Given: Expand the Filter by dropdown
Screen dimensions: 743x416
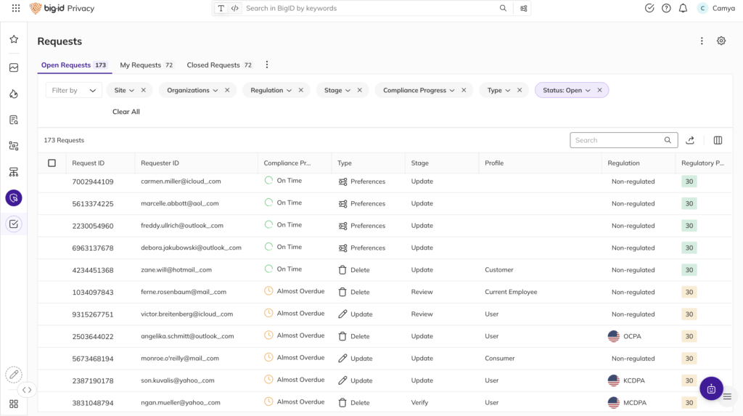Looking at the screenshot, I should point(74,90).
